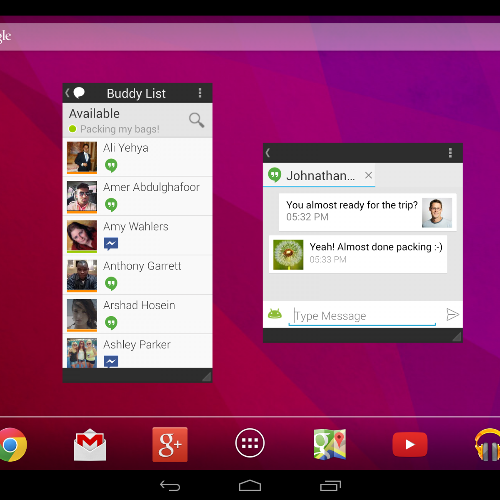The image size is (500, 500).
Task: Open the app drawer
Action: click(x=250, y=443)
